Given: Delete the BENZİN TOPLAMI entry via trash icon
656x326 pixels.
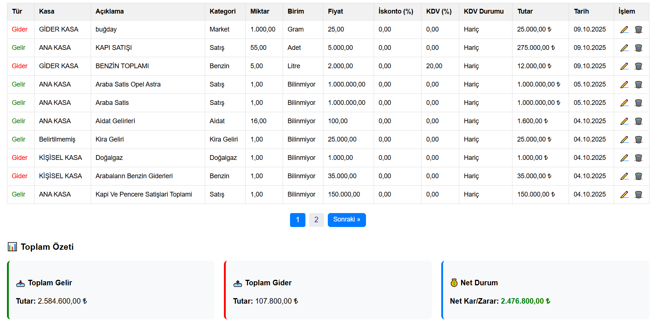Looking at the screenshot, I should point(638,66).
